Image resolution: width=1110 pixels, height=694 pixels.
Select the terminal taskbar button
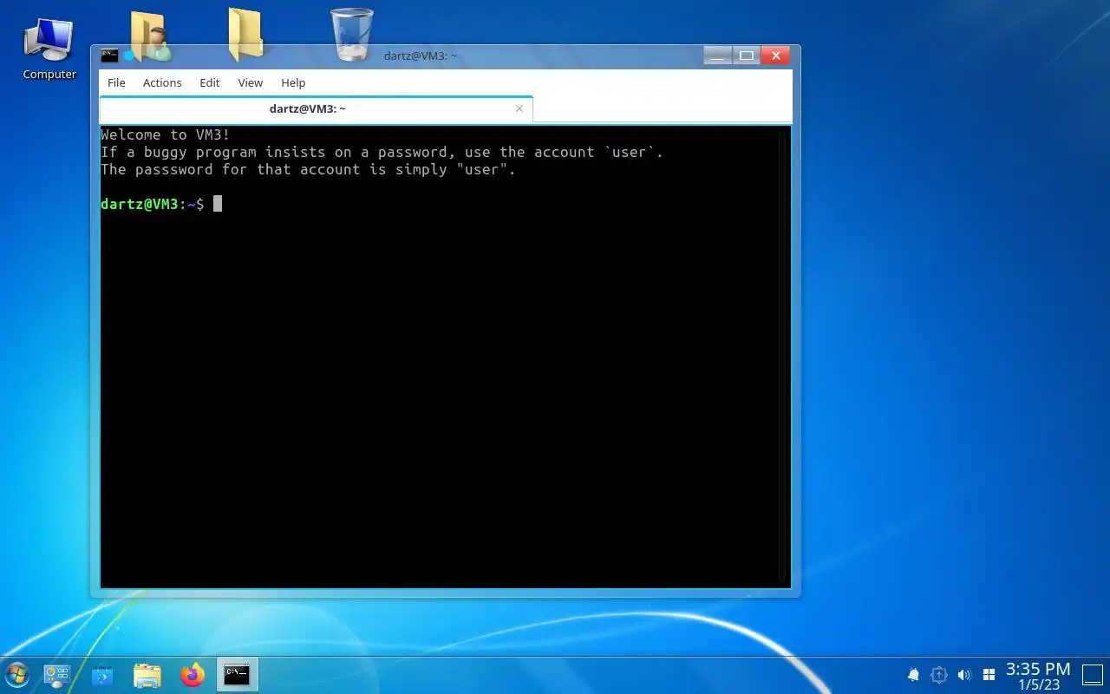[x=237, y=675]
